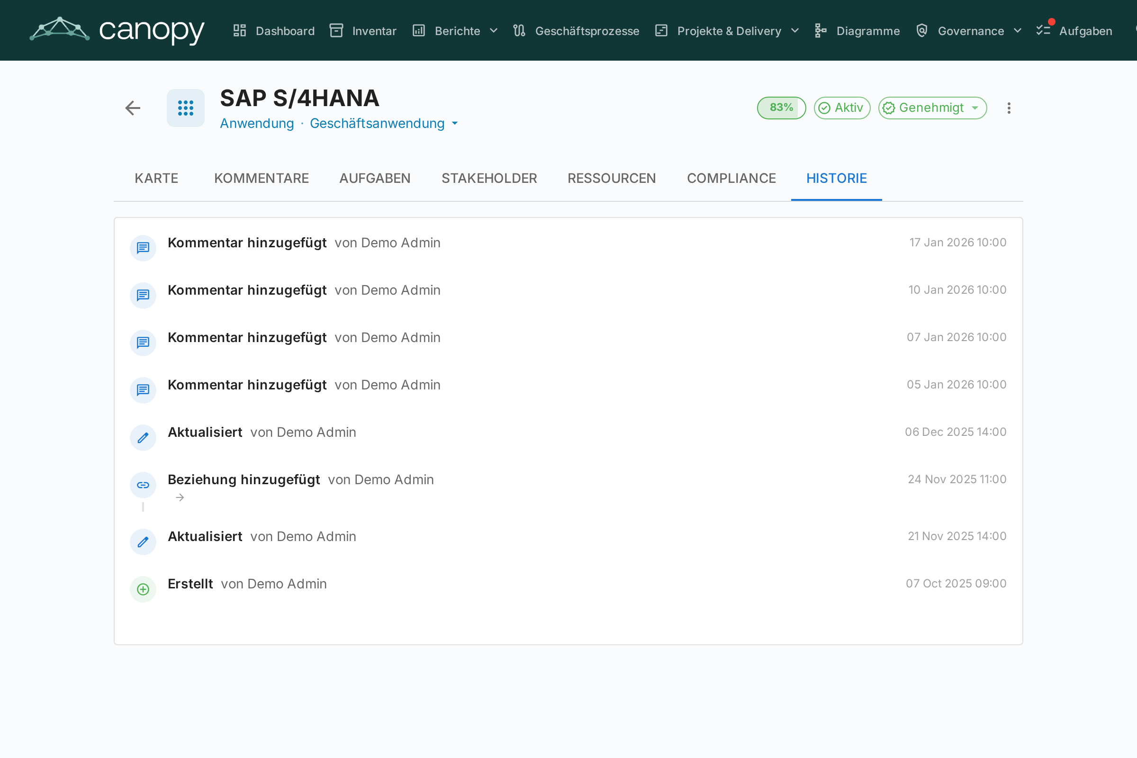Open the three-dot more options menu
1137x758 pixels.
[1009, 108]
